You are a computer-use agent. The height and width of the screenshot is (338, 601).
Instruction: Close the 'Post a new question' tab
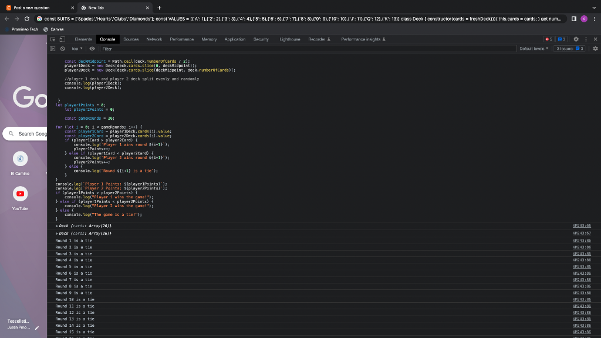click(72, 8)
